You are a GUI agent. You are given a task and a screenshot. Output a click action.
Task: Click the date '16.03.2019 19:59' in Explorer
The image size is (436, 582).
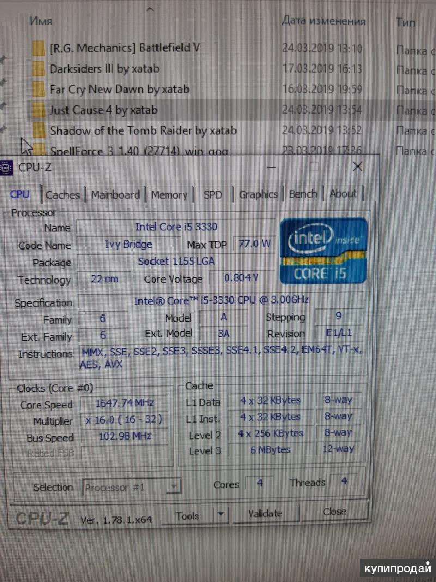click(322, 89)
